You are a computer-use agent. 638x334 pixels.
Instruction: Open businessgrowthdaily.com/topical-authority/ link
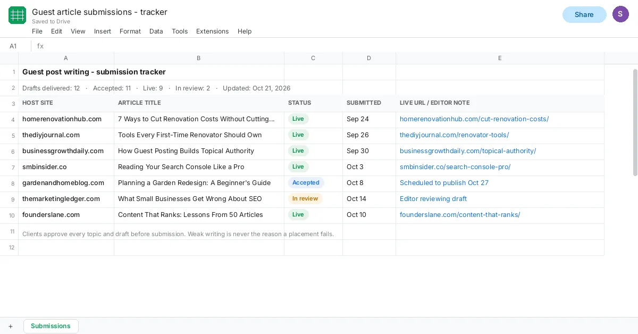click(x=468, y=151)
